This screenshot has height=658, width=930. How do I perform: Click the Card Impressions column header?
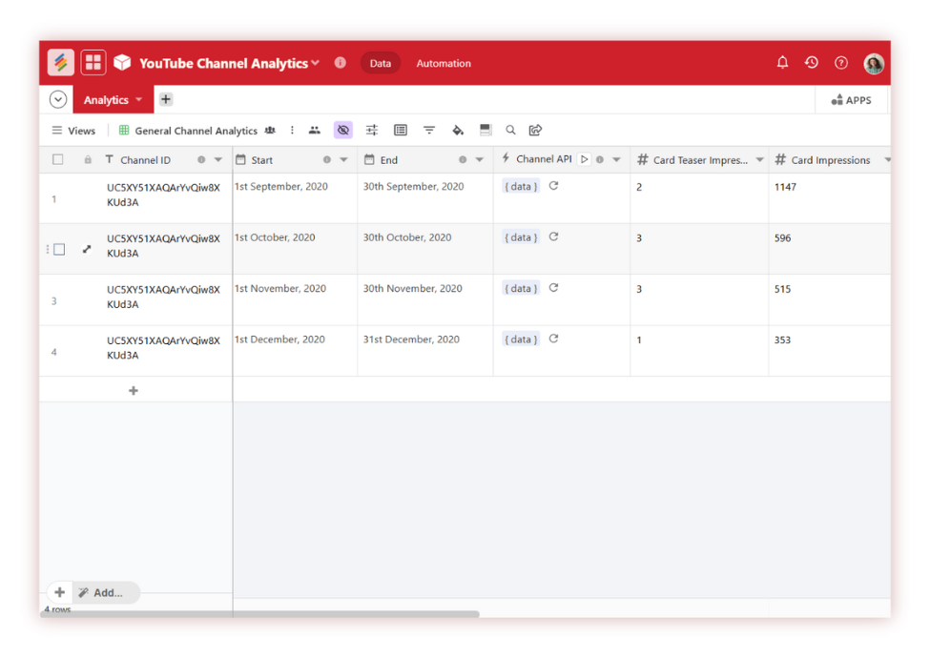coord(830,159)
